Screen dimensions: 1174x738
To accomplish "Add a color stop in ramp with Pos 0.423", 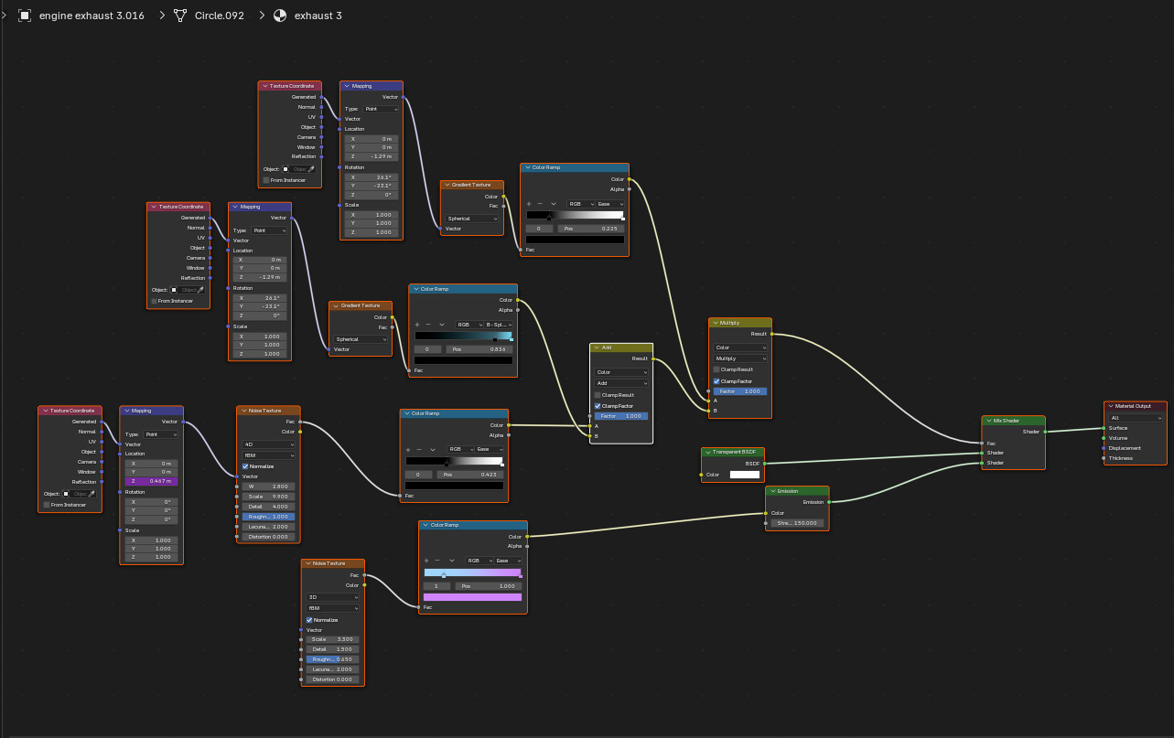I will pos(409,449).
